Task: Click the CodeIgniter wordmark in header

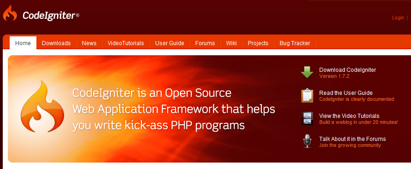Action: (51, 16)
